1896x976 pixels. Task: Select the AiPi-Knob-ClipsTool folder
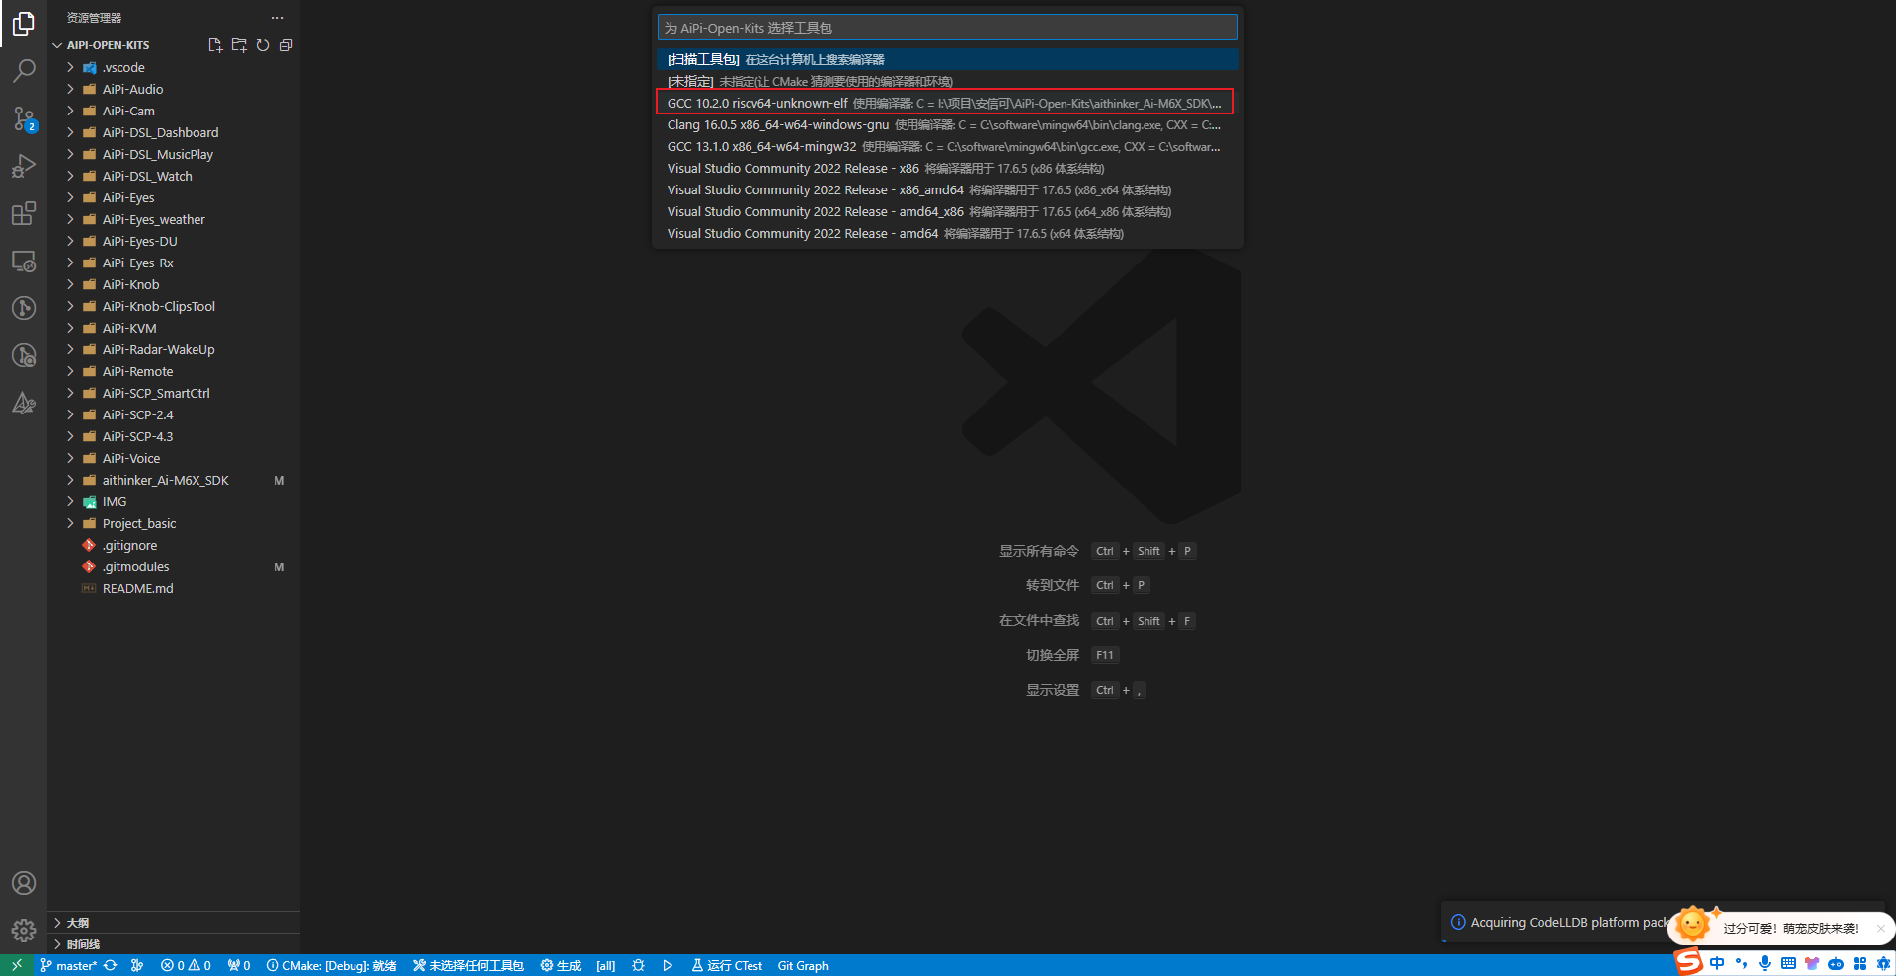coord(174,306)
